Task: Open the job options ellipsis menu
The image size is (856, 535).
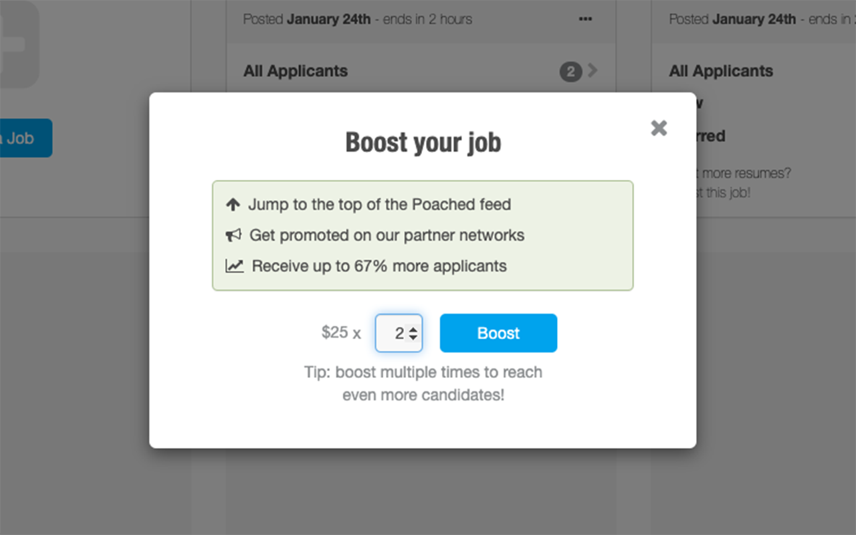Action: tap(585, 19)
